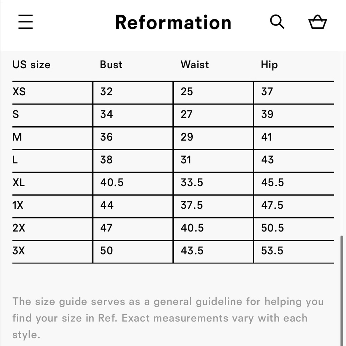Click the XS hip value 37
The image size is (346, 346).
tap(267, 92)
